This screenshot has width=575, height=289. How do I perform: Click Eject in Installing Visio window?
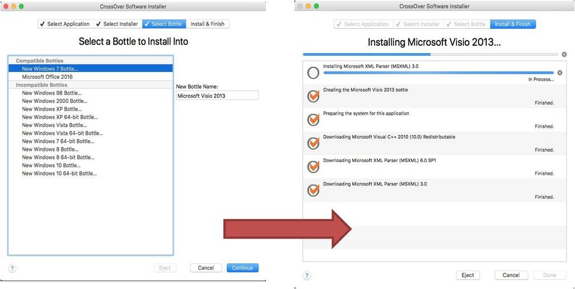(468, 275)
